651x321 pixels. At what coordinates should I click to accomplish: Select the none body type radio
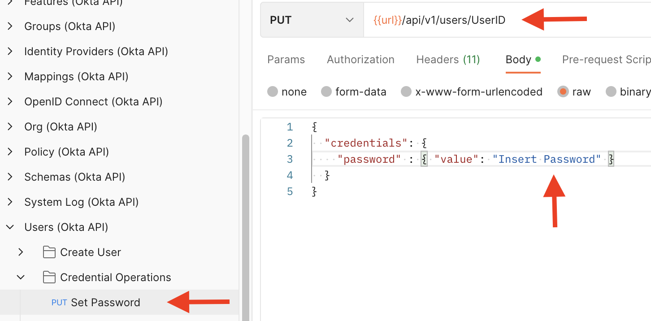click(273, 92)
